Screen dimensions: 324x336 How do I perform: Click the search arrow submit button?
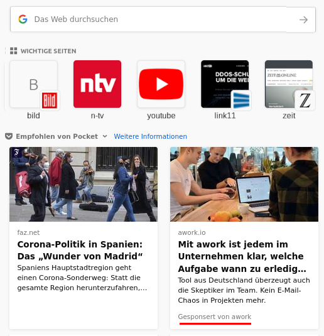click(303, 19)
